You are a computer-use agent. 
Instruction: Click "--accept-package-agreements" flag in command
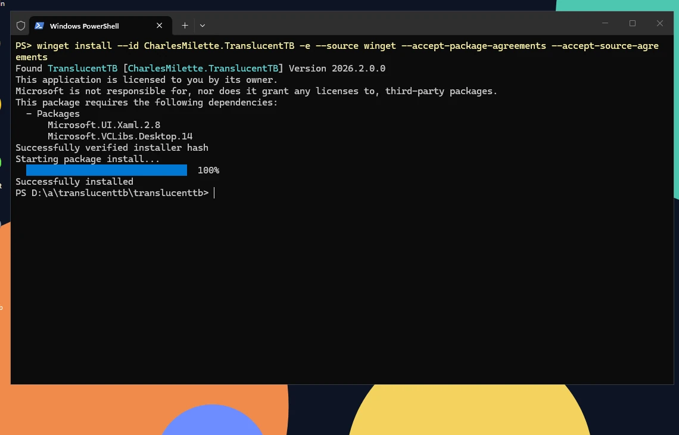pos(474,46)
